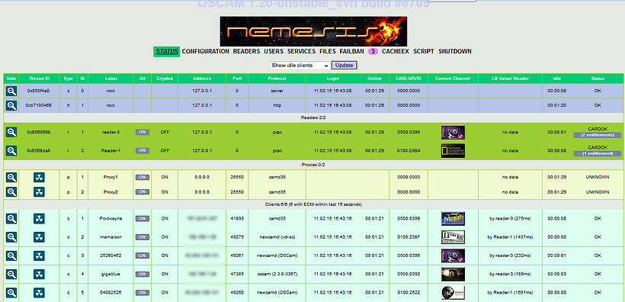The width and height of the screenshot is (625, 302).
Task: Click the hide magnifier icon for Proxy1
Action: [11, 178]
